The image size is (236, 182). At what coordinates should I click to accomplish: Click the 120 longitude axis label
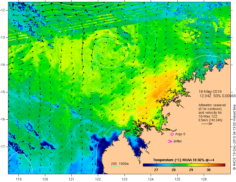(x=45, y=179)
